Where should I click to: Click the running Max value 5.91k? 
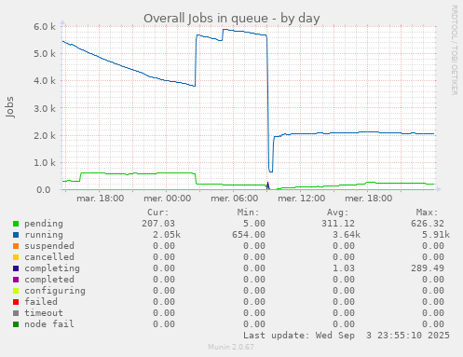pos(436,235)
